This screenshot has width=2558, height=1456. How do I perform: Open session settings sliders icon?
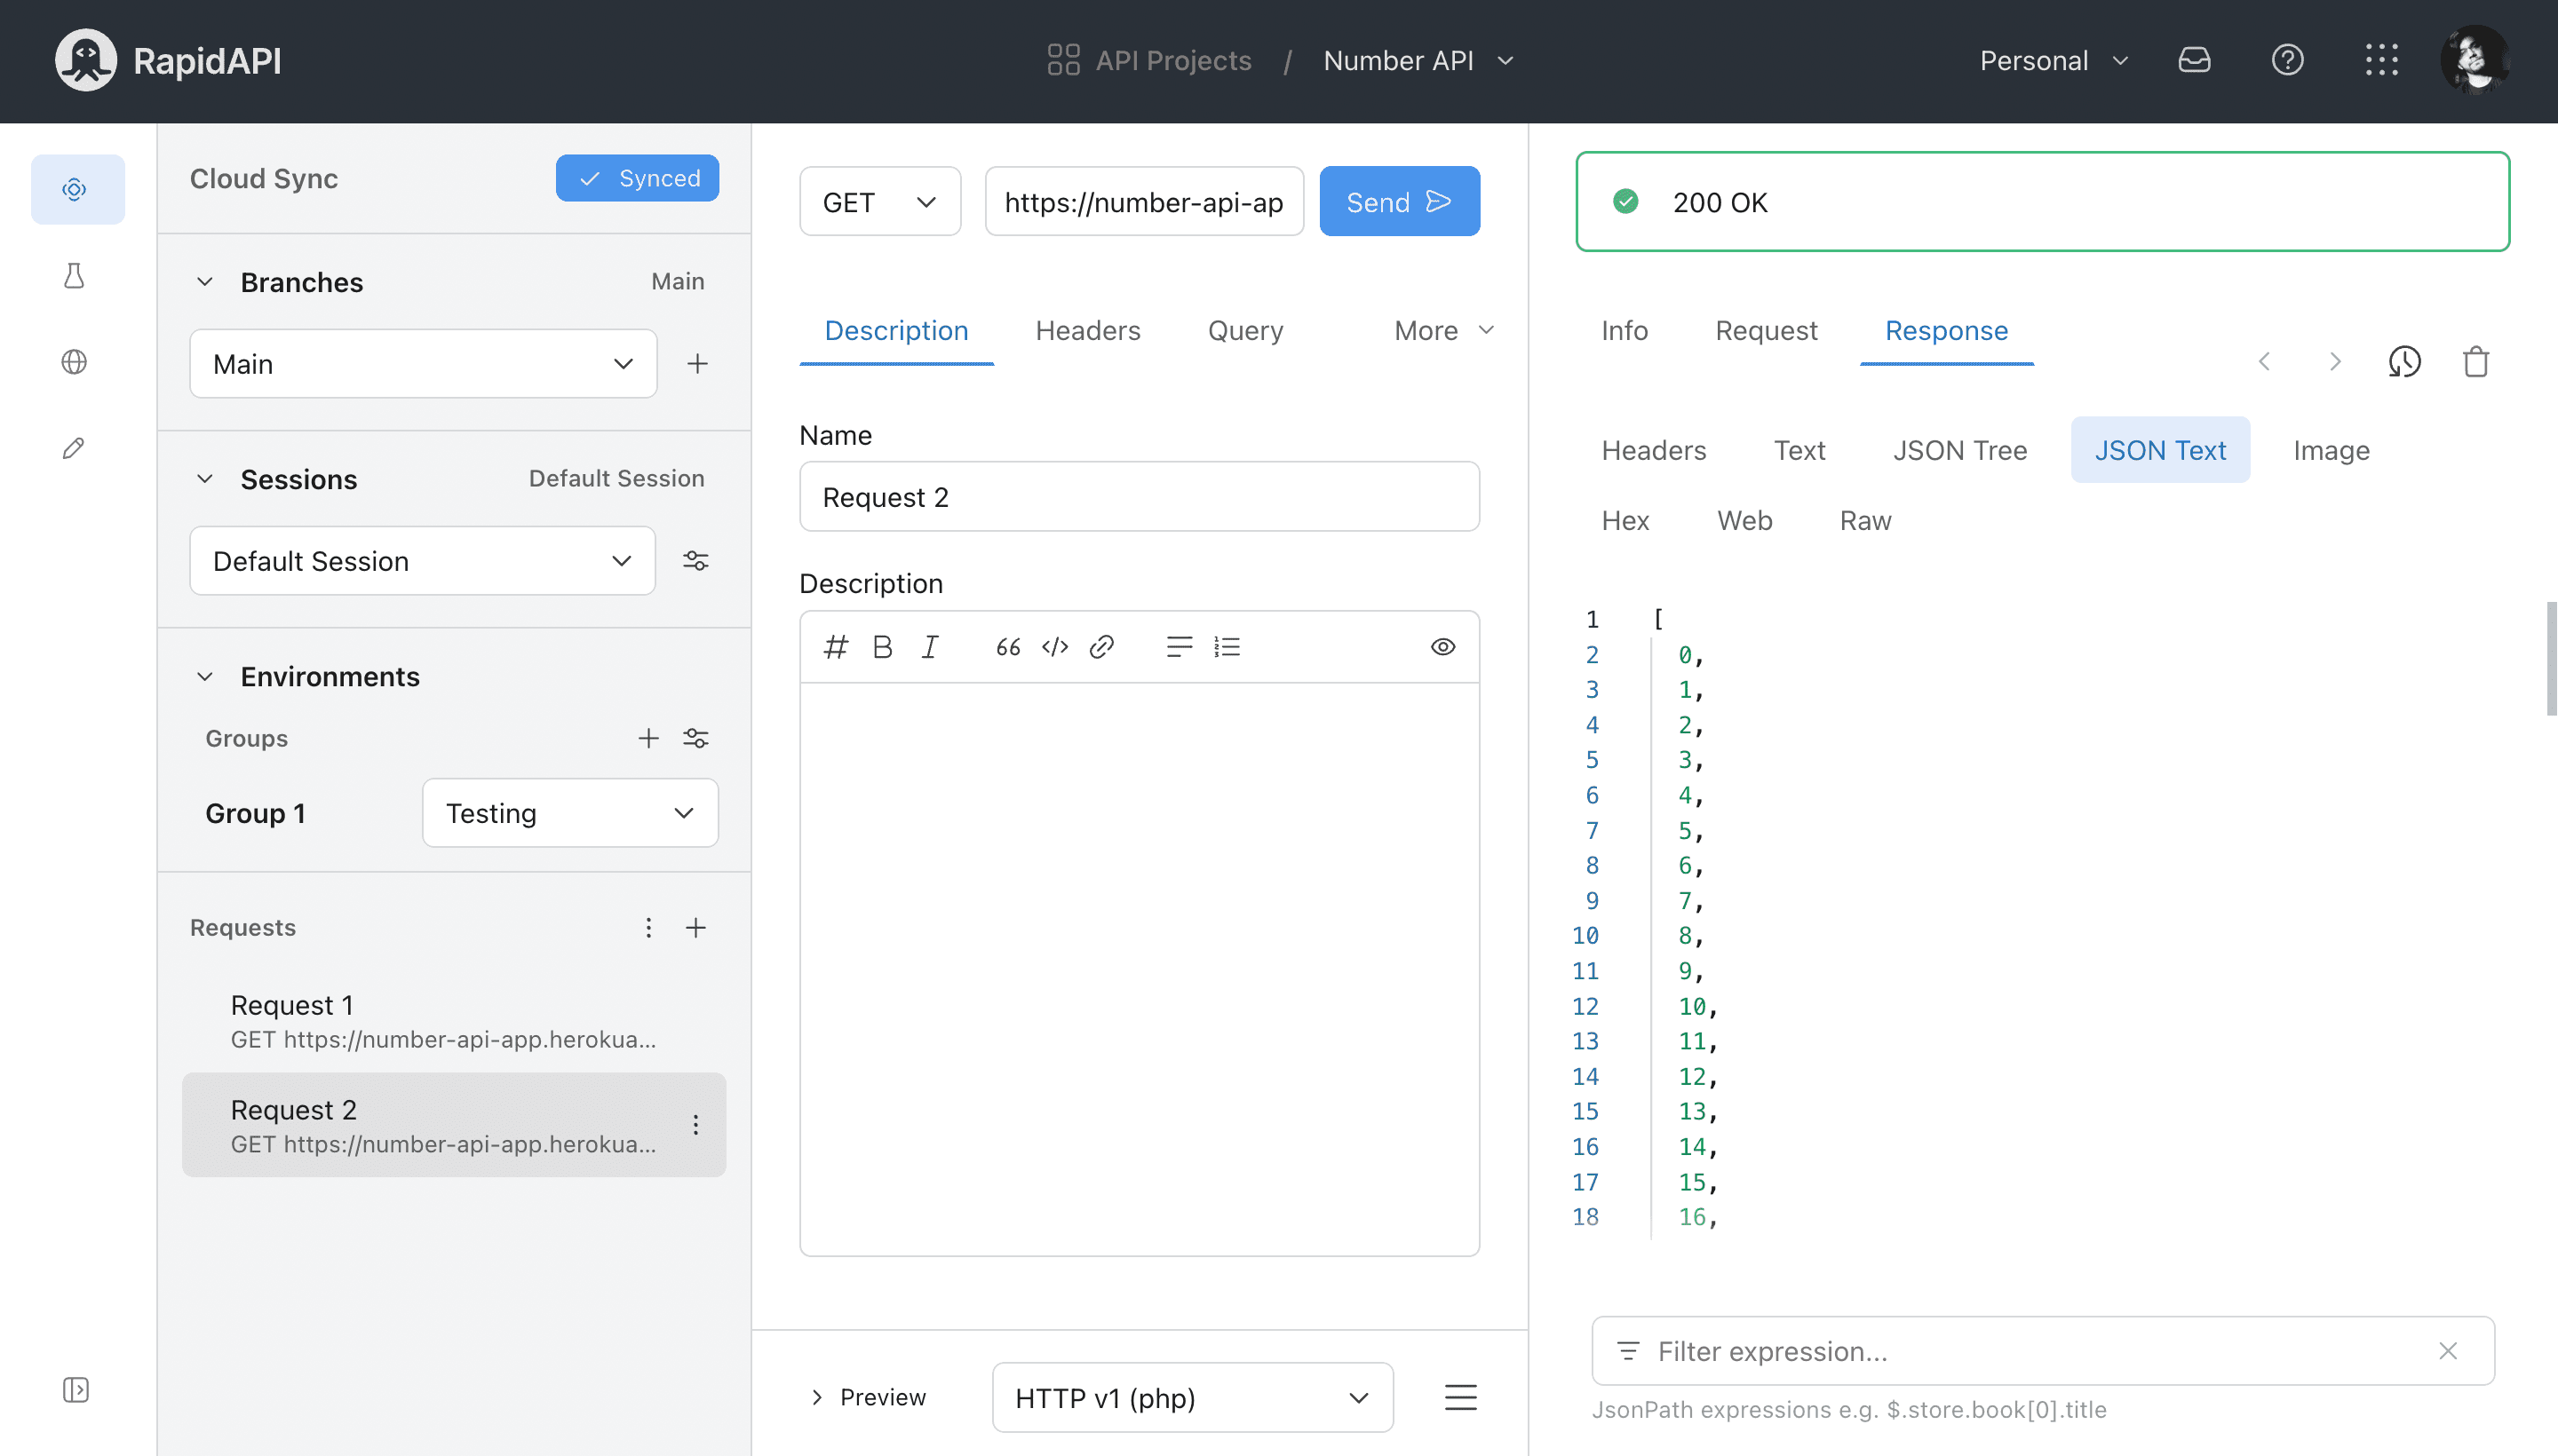[x=696, y=561]
